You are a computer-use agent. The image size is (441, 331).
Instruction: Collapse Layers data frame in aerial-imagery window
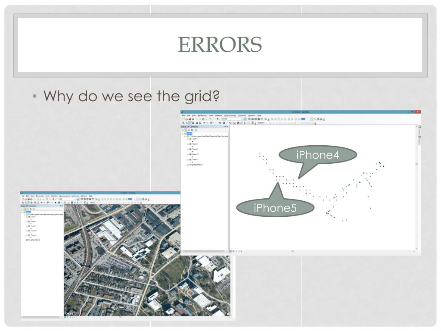point(22,212)
